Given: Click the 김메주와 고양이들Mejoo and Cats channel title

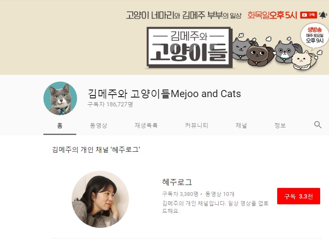Looking at the screenshot, I should click(164, 94).
